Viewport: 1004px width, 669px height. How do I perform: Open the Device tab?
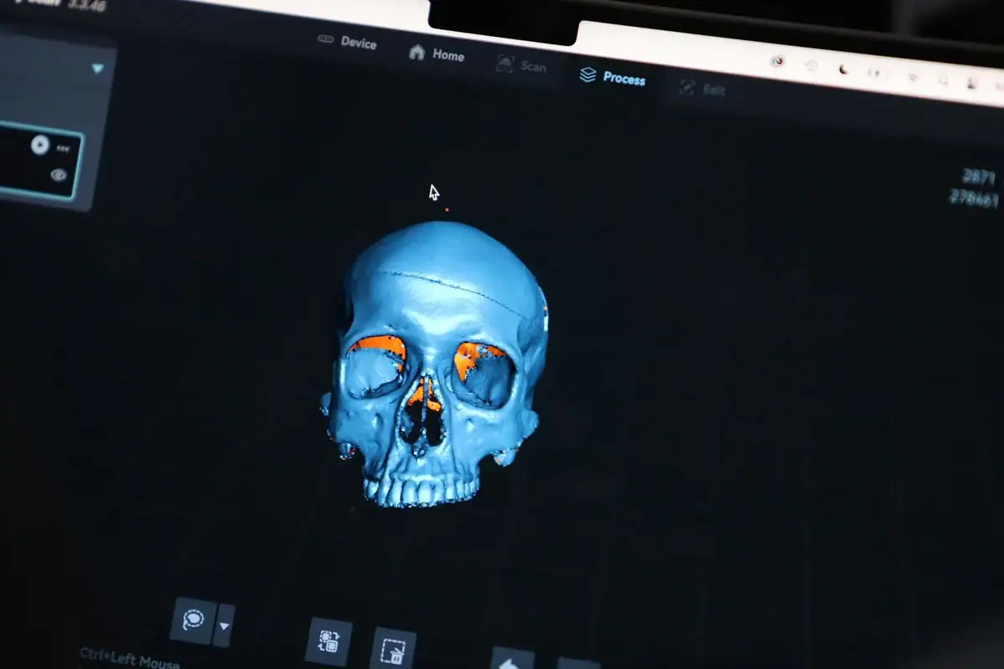tap(348, 42)
